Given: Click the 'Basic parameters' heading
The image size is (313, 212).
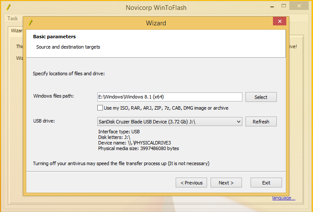Looking at the screenshot, I should [x=54, y=37].
